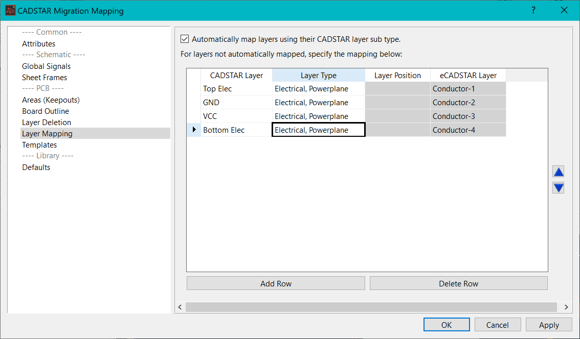
Task: Select the GND layer cell
Action: click(236, 102)
